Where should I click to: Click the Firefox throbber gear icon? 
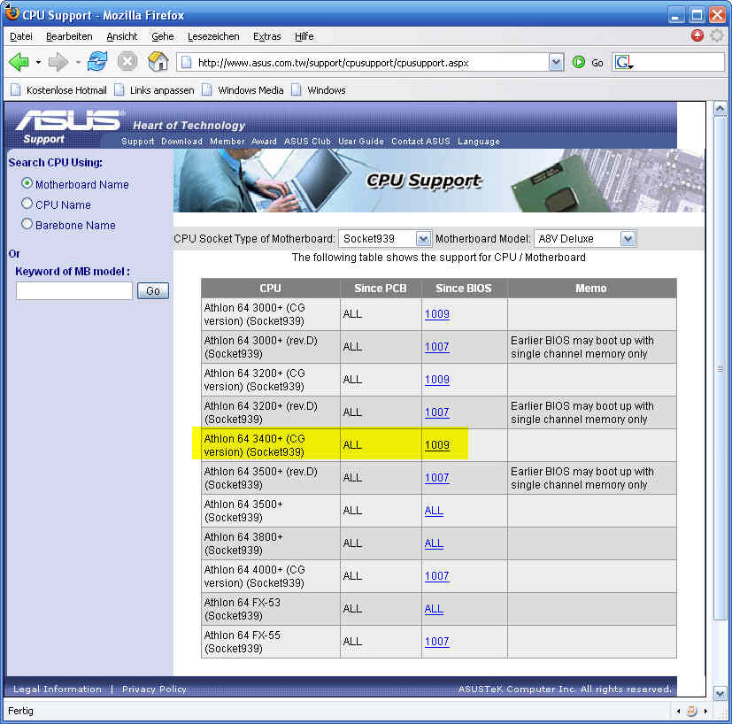tap(717, 35)
